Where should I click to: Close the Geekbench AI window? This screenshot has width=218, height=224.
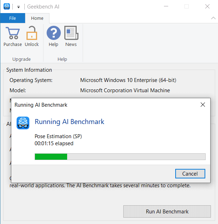(x=207, y=6)
